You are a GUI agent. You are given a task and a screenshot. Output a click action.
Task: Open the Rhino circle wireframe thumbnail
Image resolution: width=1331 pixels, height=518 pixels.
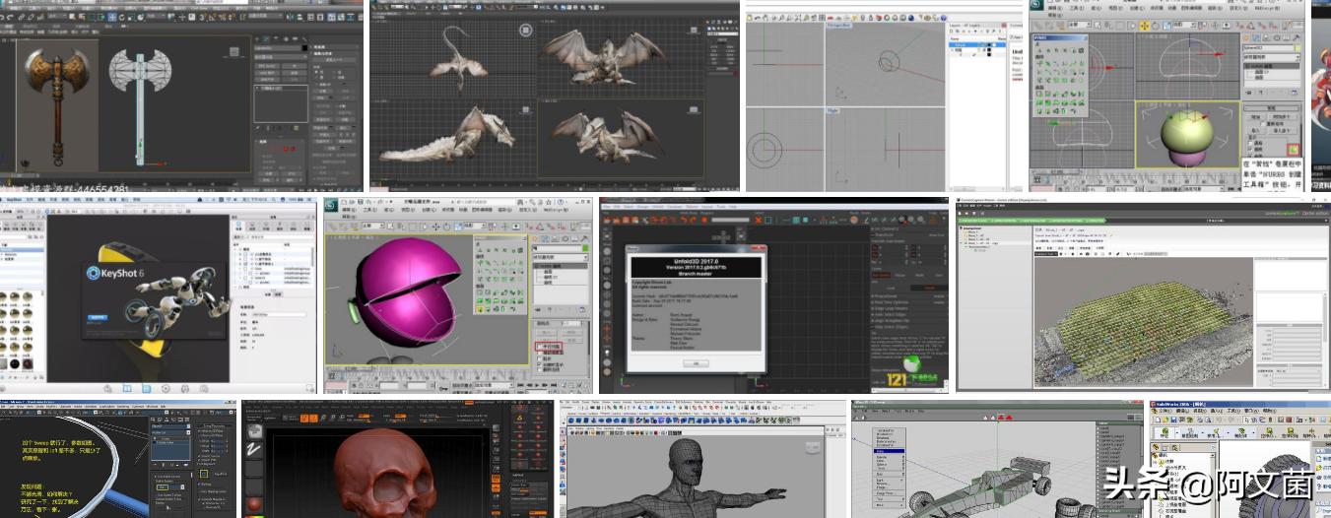[885, 96]
